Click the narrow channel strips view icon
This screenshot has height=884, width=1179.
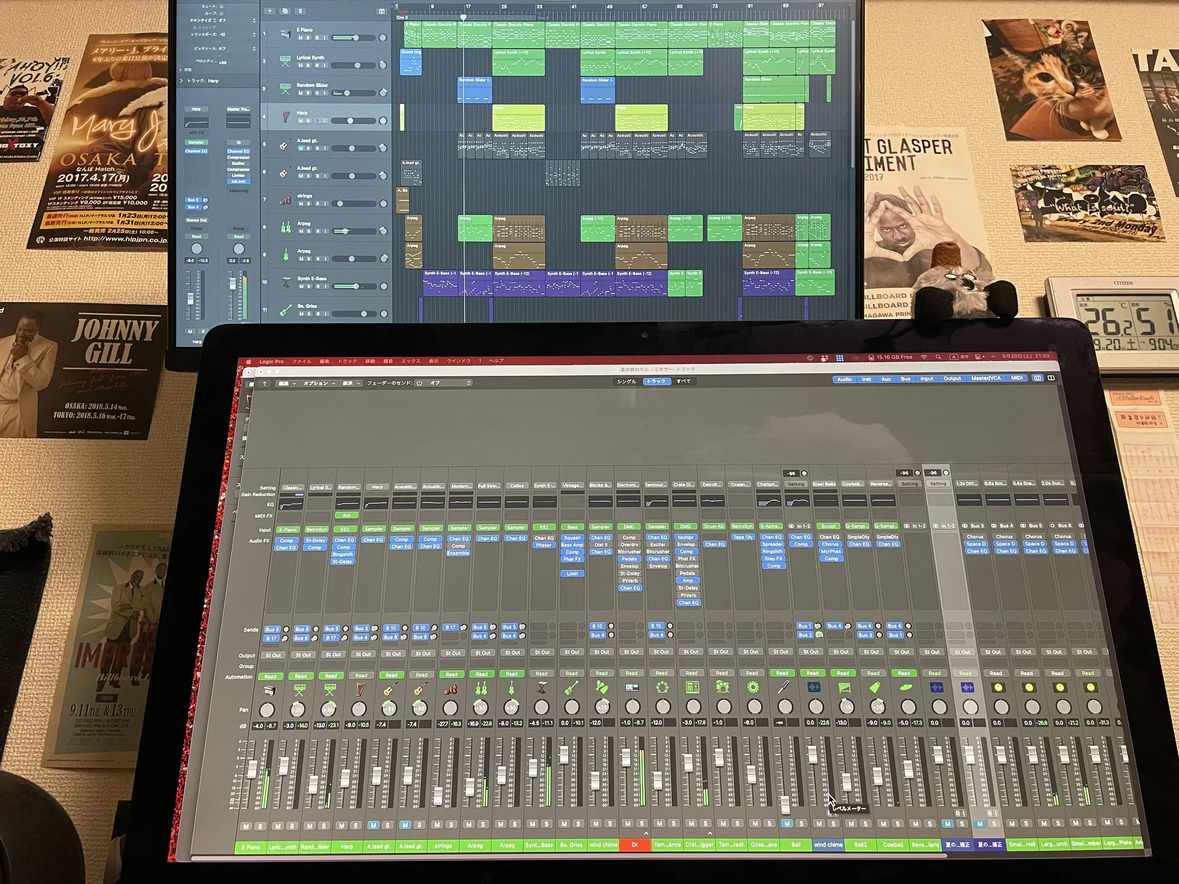click(1037, 378)
